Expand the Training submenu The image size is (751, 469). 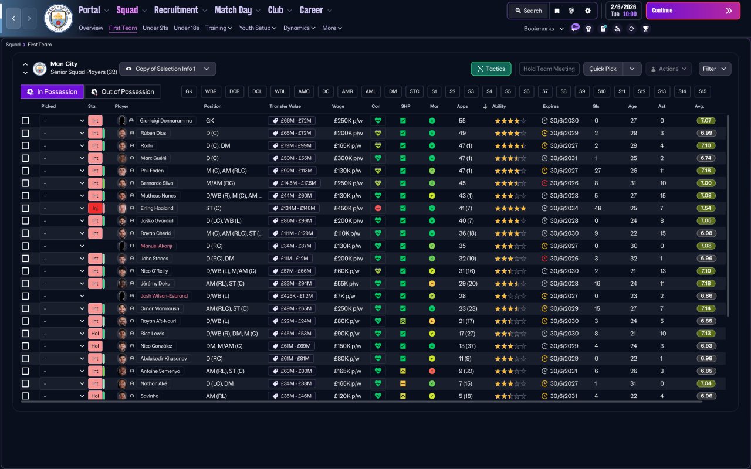pyautogui.click(x=218, y=28)
